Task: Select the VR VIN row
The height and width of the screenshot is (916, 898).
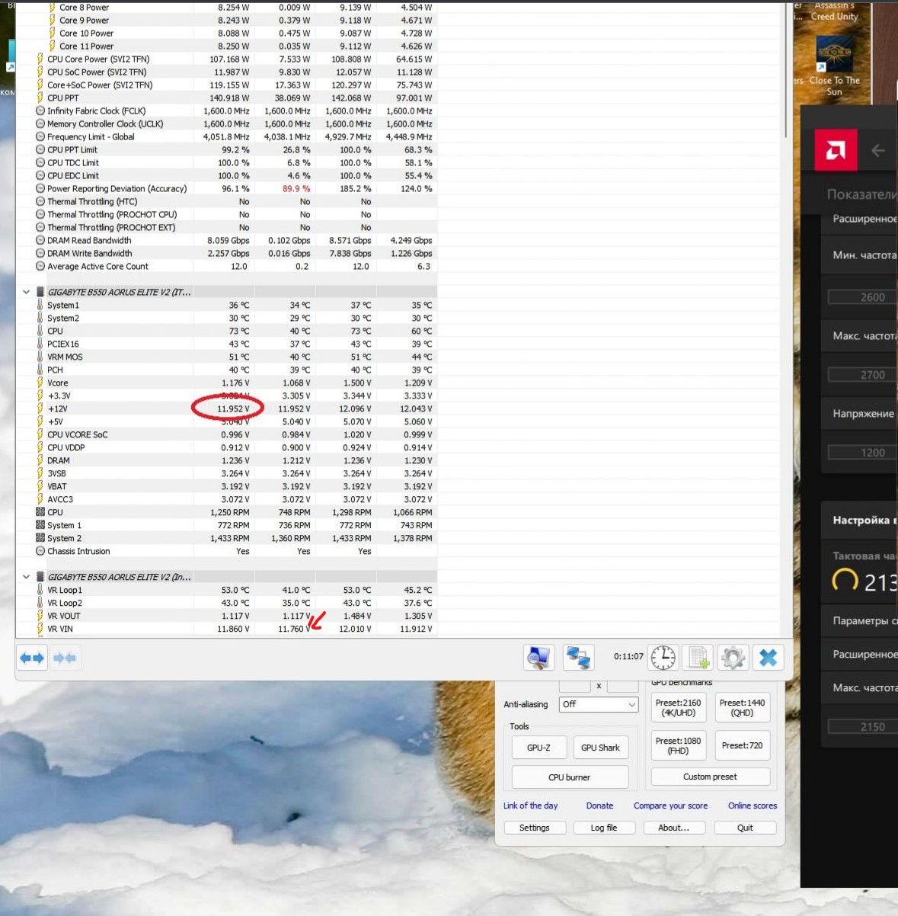Action: [227, 629]
